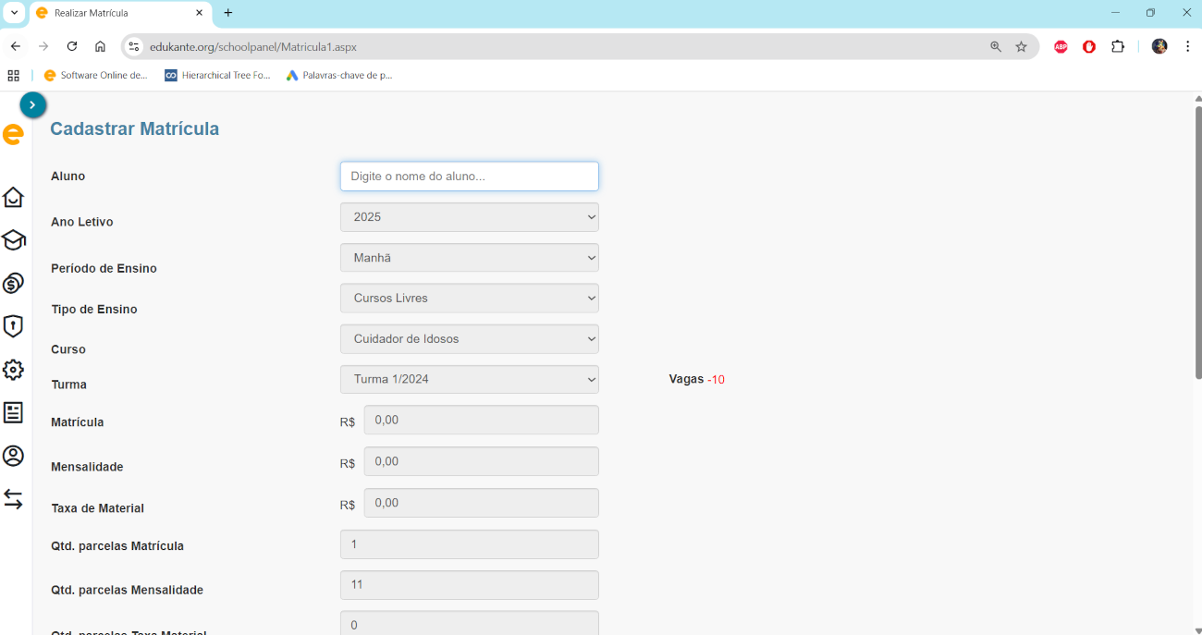This screenshot has height=635, width=1202.
Task: Click the Mensalidade value field
Action: pos(481,461)
